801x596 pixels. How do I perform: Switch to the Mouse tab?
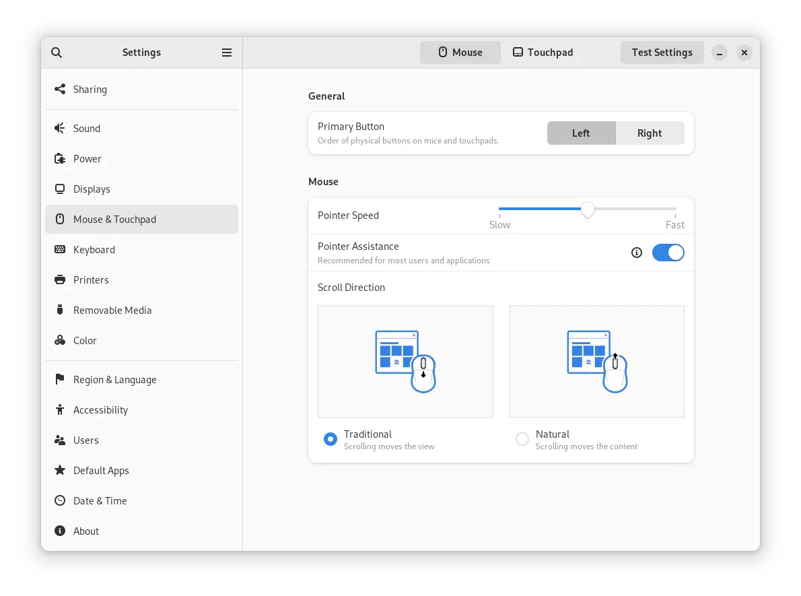tap(460, 53)
